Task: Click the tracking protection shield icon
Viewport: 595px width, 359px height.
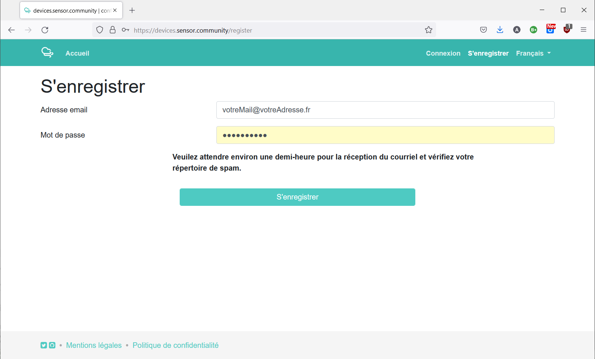Action: point(100,30)
